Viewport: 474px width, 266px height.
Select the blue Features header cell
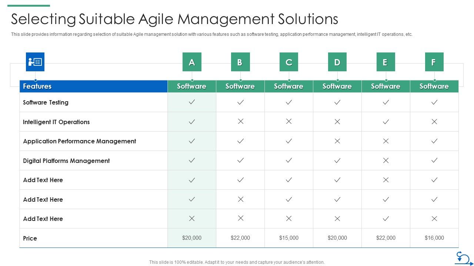tap(94, 86)
